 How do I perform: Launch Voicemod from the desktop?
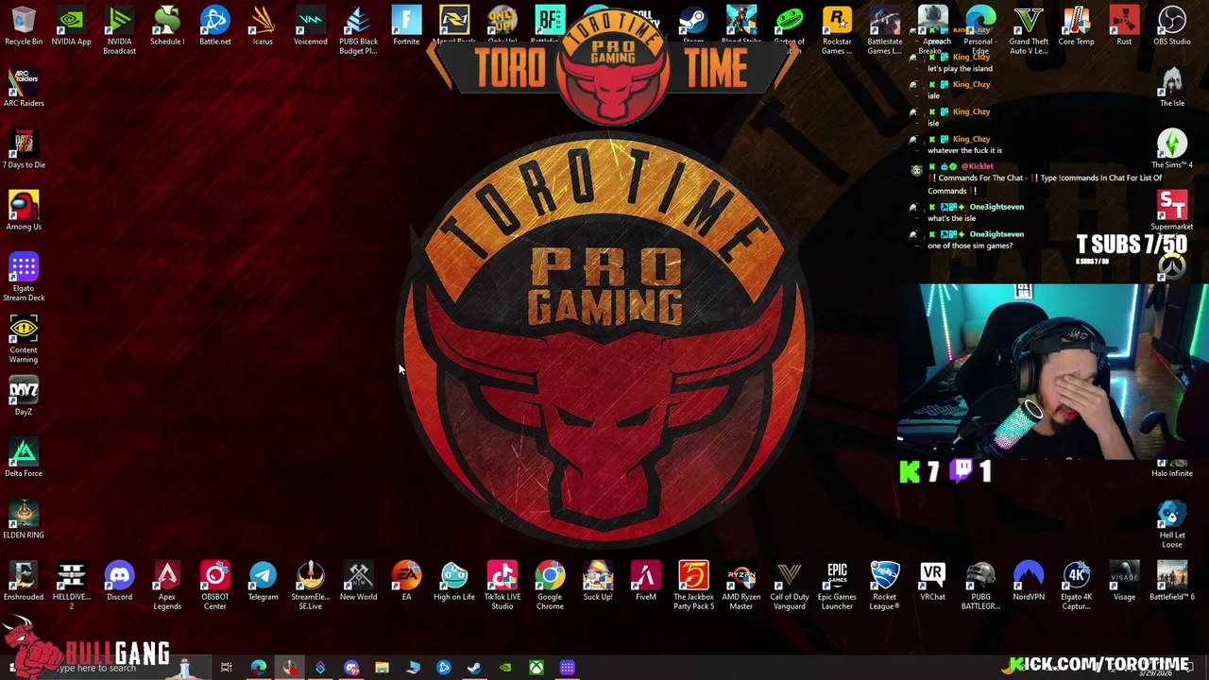pyautogui.click(x=311, y=26)
